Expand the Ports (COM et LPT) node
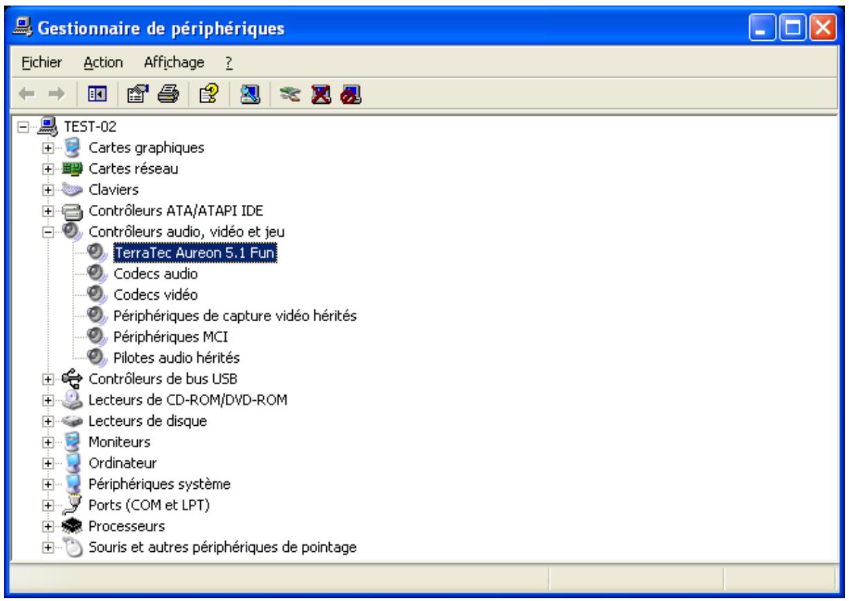This screenshot has width=849, height=601. tap(48, 505)
